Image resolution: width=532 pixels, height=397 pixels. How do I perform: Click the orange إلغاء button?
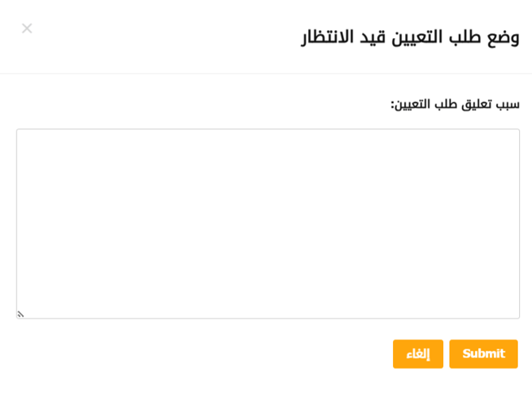click(x=418, y=354)
